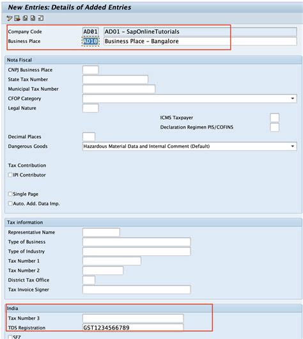Click the Representative Name input

pos(101,232)
